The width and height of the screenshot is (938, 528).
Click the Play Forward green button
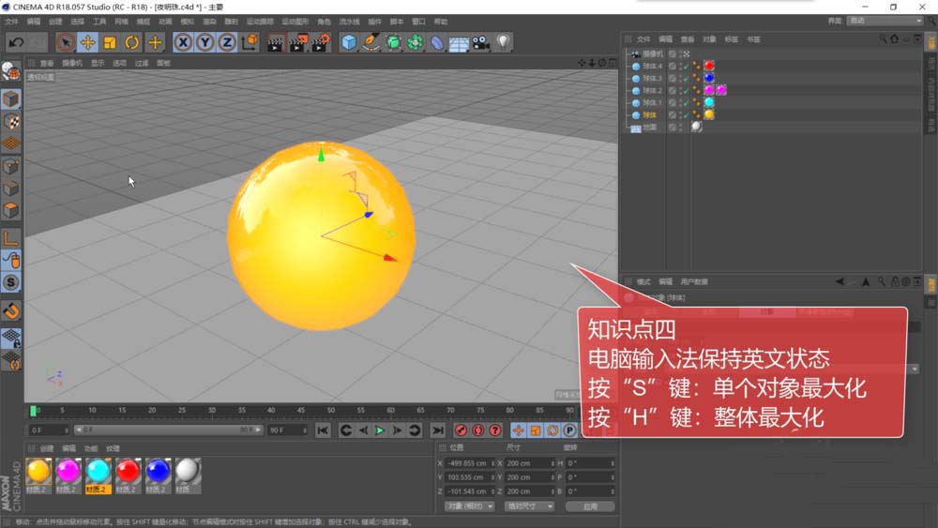pyautogui.click(x=380, y=430)
